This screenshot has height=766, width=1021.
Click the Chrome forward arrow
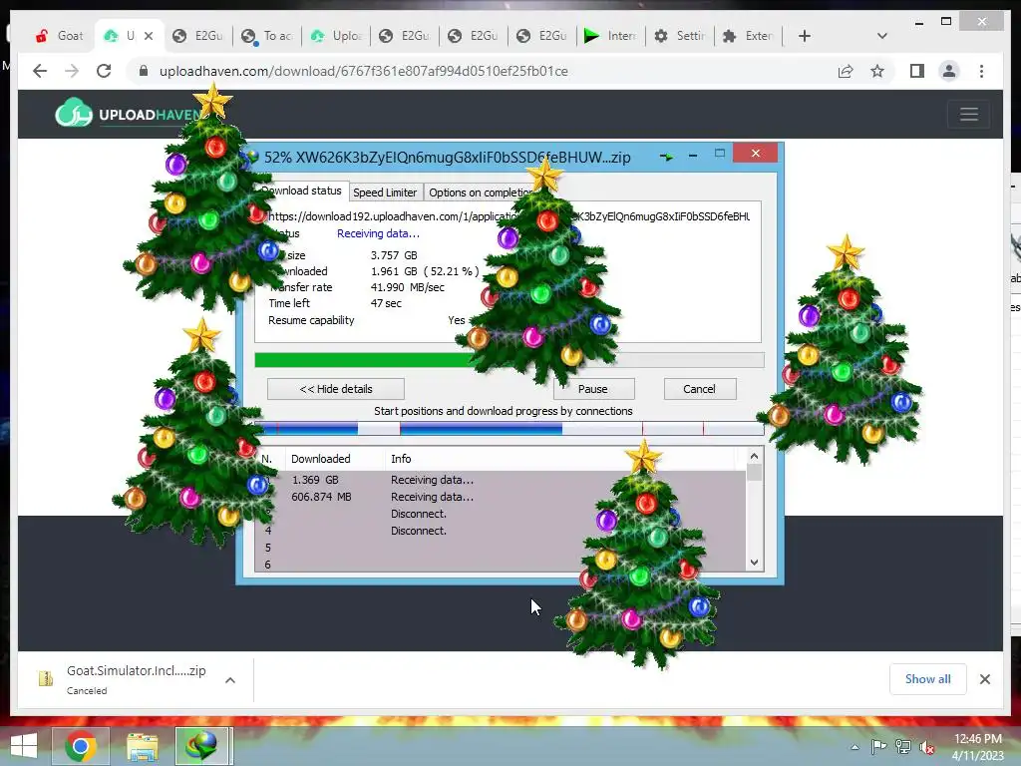point(72,71)
